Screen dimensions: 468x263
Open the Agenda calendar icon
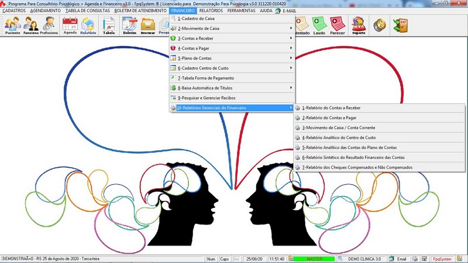[70, 26]
